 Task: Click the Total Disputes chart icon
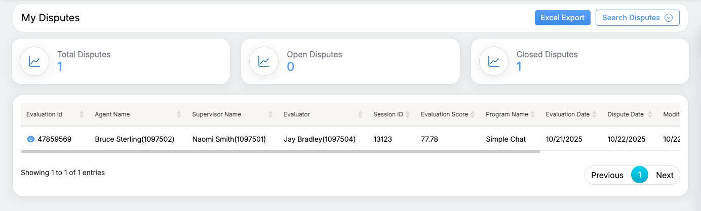(34, 61)
